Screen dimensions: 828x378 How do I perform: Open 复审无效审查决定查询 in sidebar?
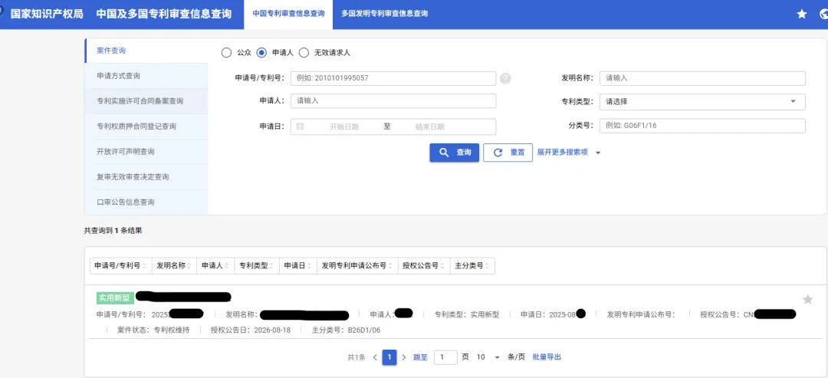146,177
